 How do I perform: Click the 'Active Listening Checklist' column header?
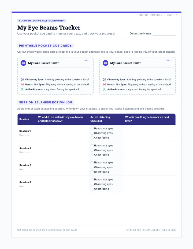[x=100, y=119]
